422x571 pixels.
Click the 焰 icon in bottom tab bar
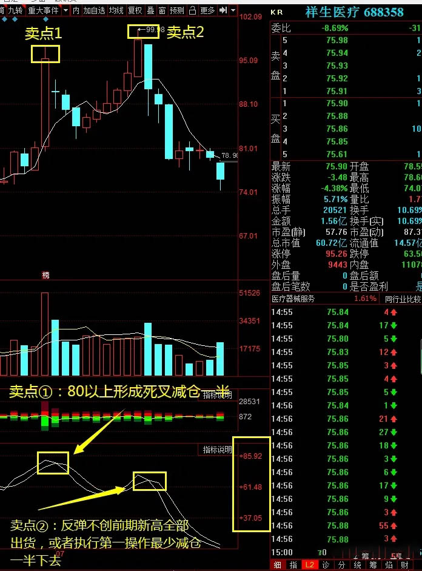[388, 564]
